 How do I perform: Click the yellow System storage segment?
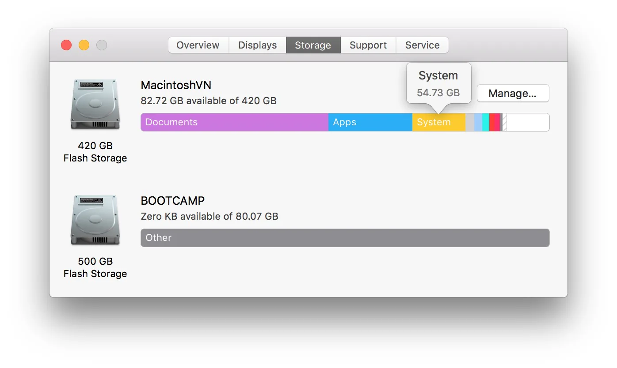[439, 122]
